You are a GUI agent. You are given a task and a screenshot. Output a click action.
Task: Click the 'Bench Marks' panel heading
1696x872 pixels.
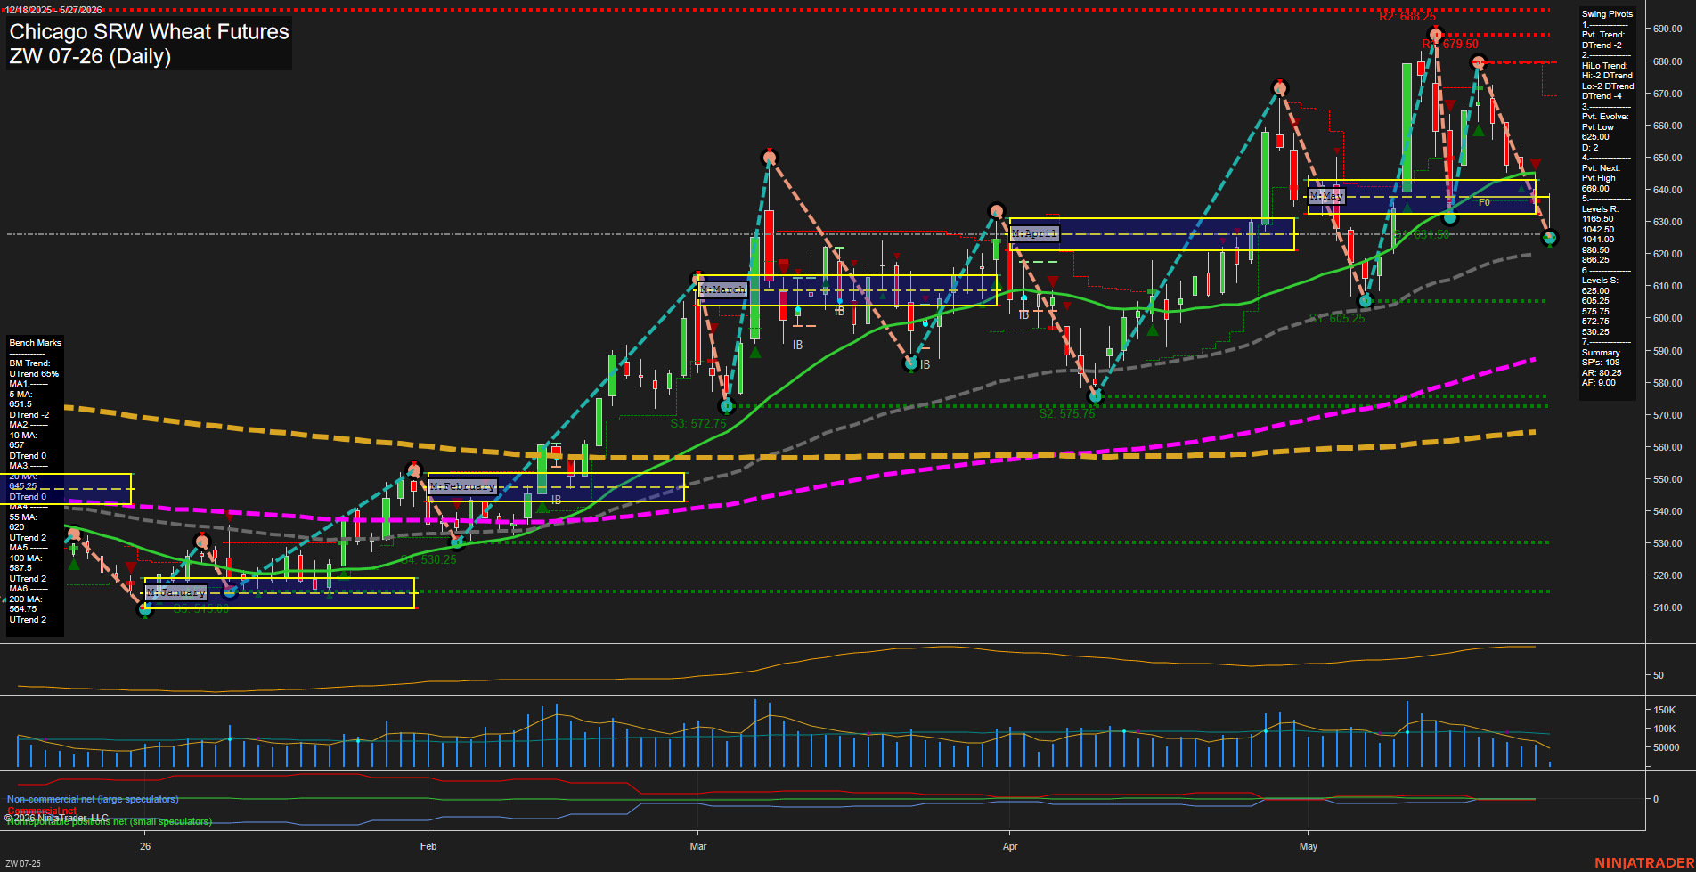point(35,343)
